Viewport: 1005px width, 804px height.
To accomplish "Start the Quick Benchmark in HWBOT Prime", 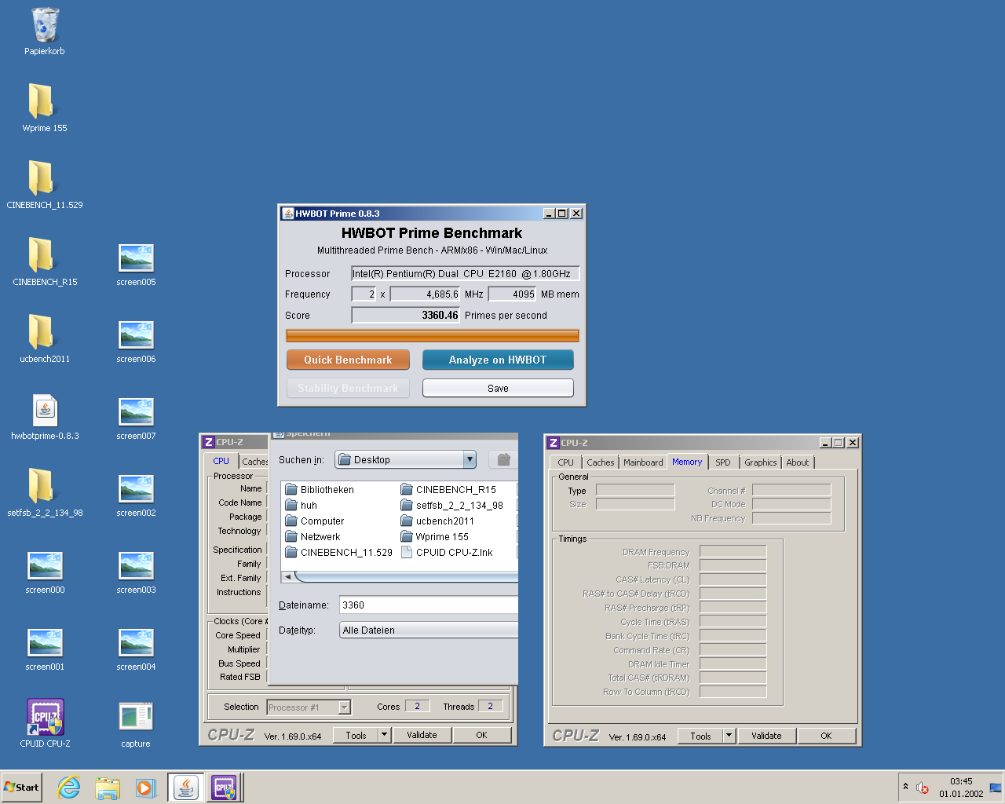I will tap(348, 360).
